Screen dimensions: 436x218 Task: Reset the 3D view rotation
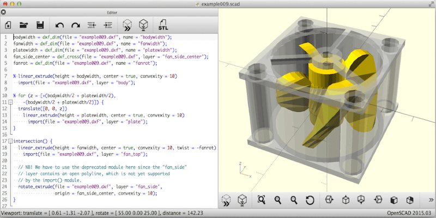pyautogui.click(x=310, y=200)
